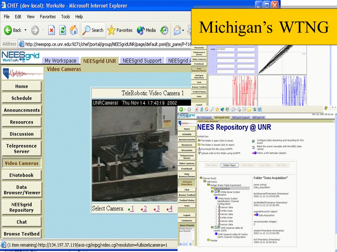The image size is (337, 252).
Task: Click Favorites star icon in repository window toolbar
Action: [x=217, y=109]
